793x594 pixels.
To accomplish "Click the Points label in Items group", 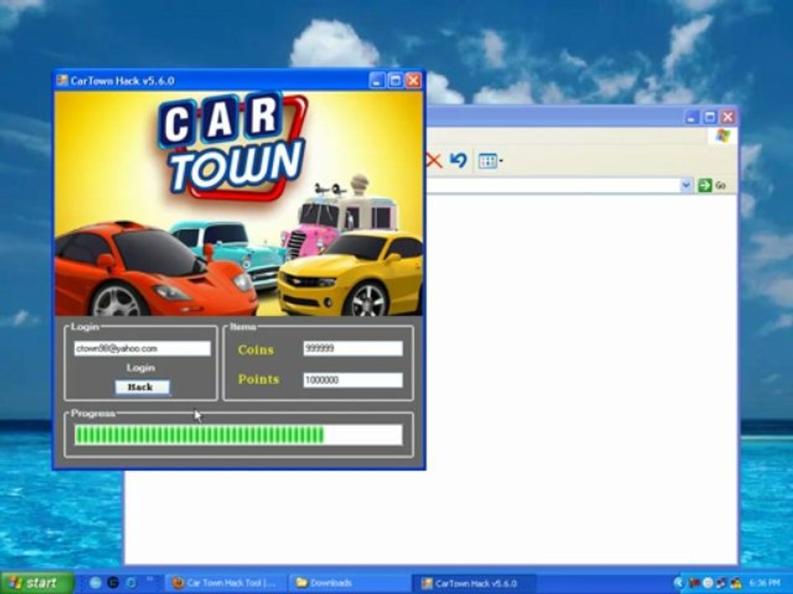I will click(259, 379).
